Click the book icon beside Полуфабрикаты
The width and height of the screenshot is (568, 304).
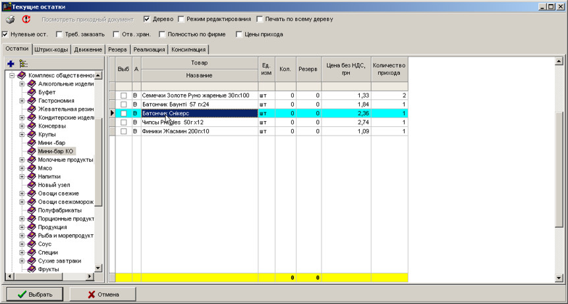click(32, 210)
